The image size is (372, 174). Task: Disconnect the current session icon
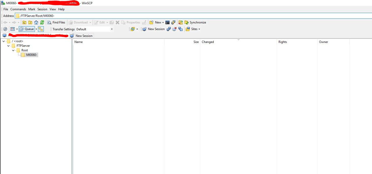point(174,29)
